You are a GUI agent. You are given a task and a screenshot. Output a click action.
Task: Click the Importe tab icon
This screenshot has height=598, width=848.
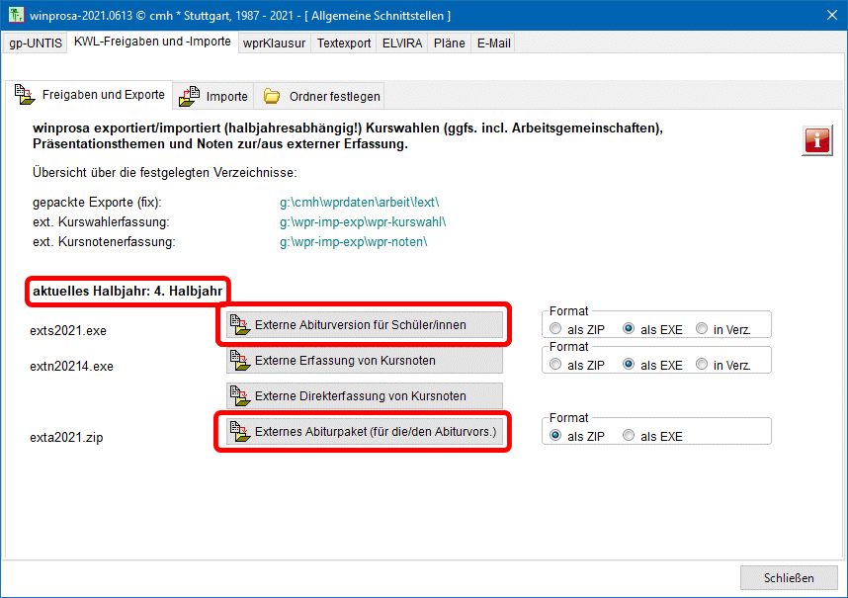(x=189, y=96)
